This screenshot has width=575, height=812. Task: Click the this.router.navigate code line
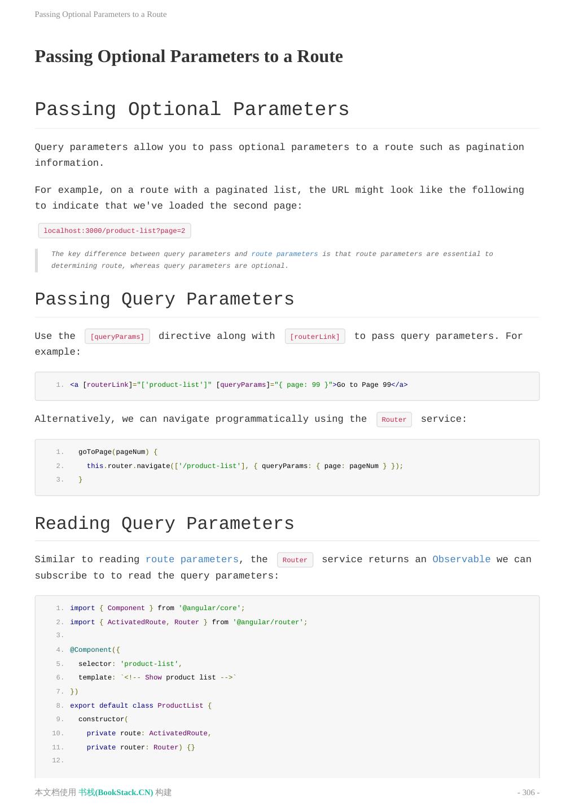[x=244, y=466]
